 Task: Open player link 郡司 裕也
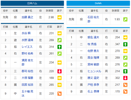(27, 71)
